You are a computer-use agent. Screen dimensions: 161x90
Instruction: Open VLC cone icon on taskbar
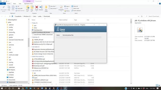point(38,88)
